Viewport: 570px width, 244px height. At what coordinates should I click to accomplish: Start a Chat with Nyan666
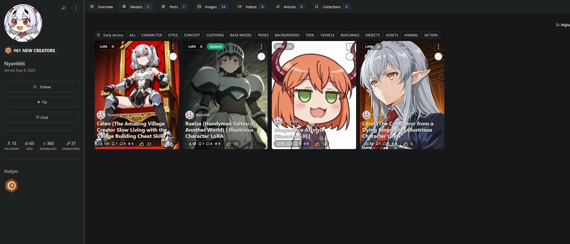[42, 117]
